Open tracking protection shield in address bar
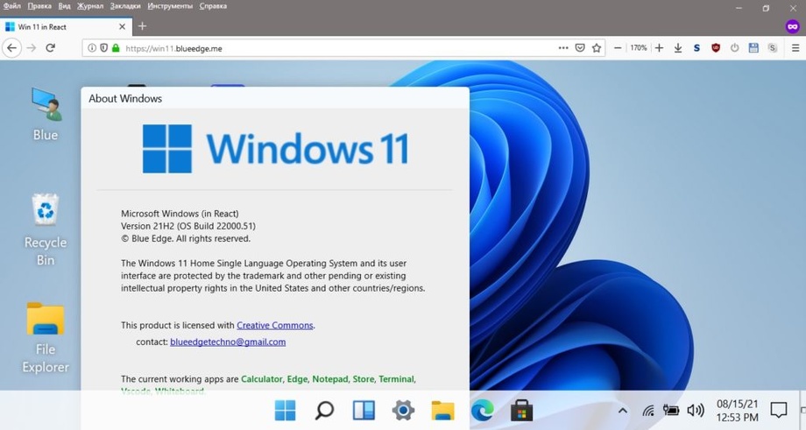The height and width of the screenshot is (430, 806). [104, 48]
